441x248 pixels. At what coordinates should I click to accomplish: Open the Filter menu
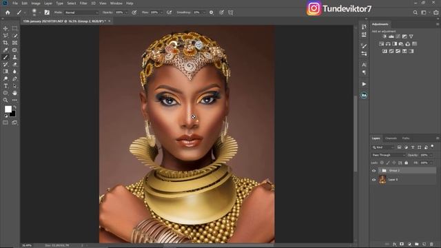83,3
